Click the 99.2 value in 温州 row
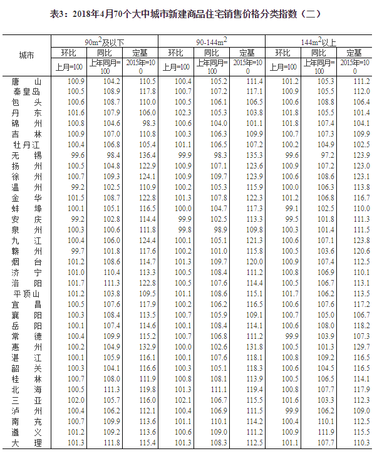377x456 pixels. [x=75, y=187]
